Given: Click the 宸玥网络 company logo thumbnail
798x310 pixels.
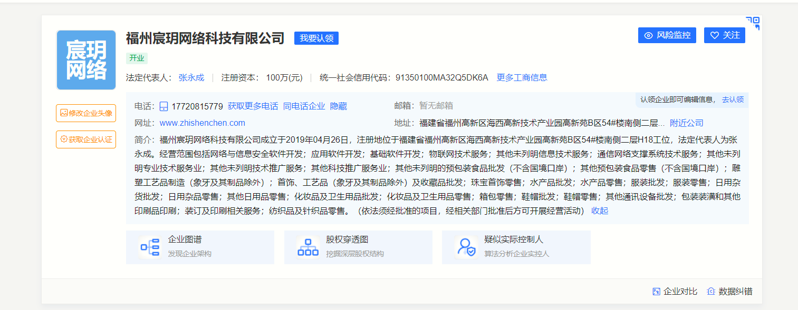Looking at the screenshot, I should [86, 59].
